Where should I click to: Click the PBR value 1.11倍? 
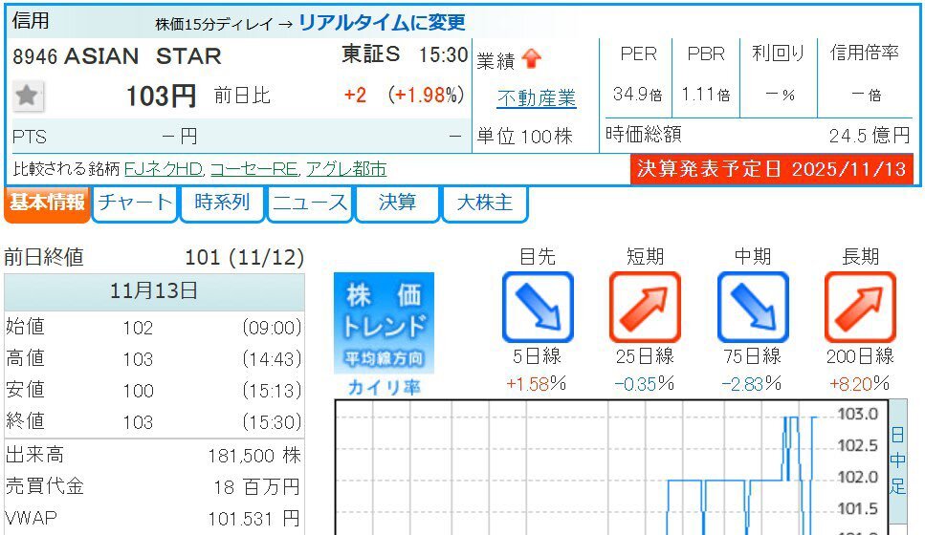(706, 95)
